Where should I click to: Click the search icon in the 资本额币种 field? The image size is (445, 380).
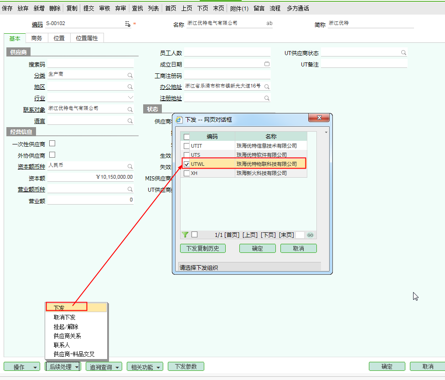tap(130, 167)
